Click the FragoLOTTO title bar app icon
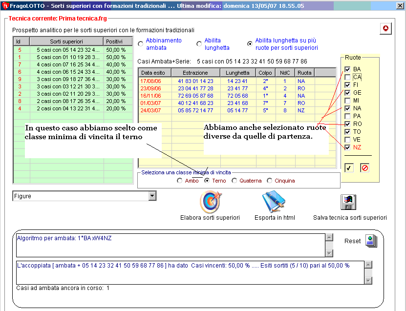The width and height of the screenshot is (406, 311). [5, 6]
